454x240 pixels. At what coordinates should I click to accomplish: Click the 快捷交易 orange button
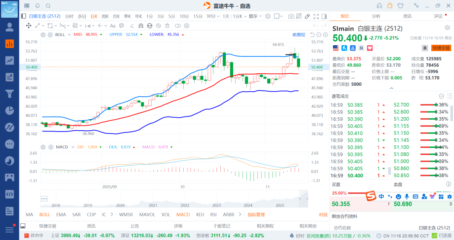[441, 48]
